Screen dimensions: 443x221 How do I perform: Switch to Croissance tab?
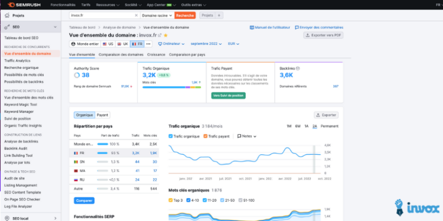(156, 55)
